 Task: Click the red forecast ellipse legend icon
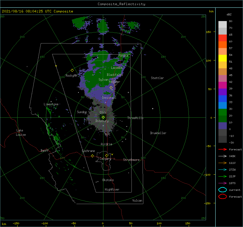(222, 196)
